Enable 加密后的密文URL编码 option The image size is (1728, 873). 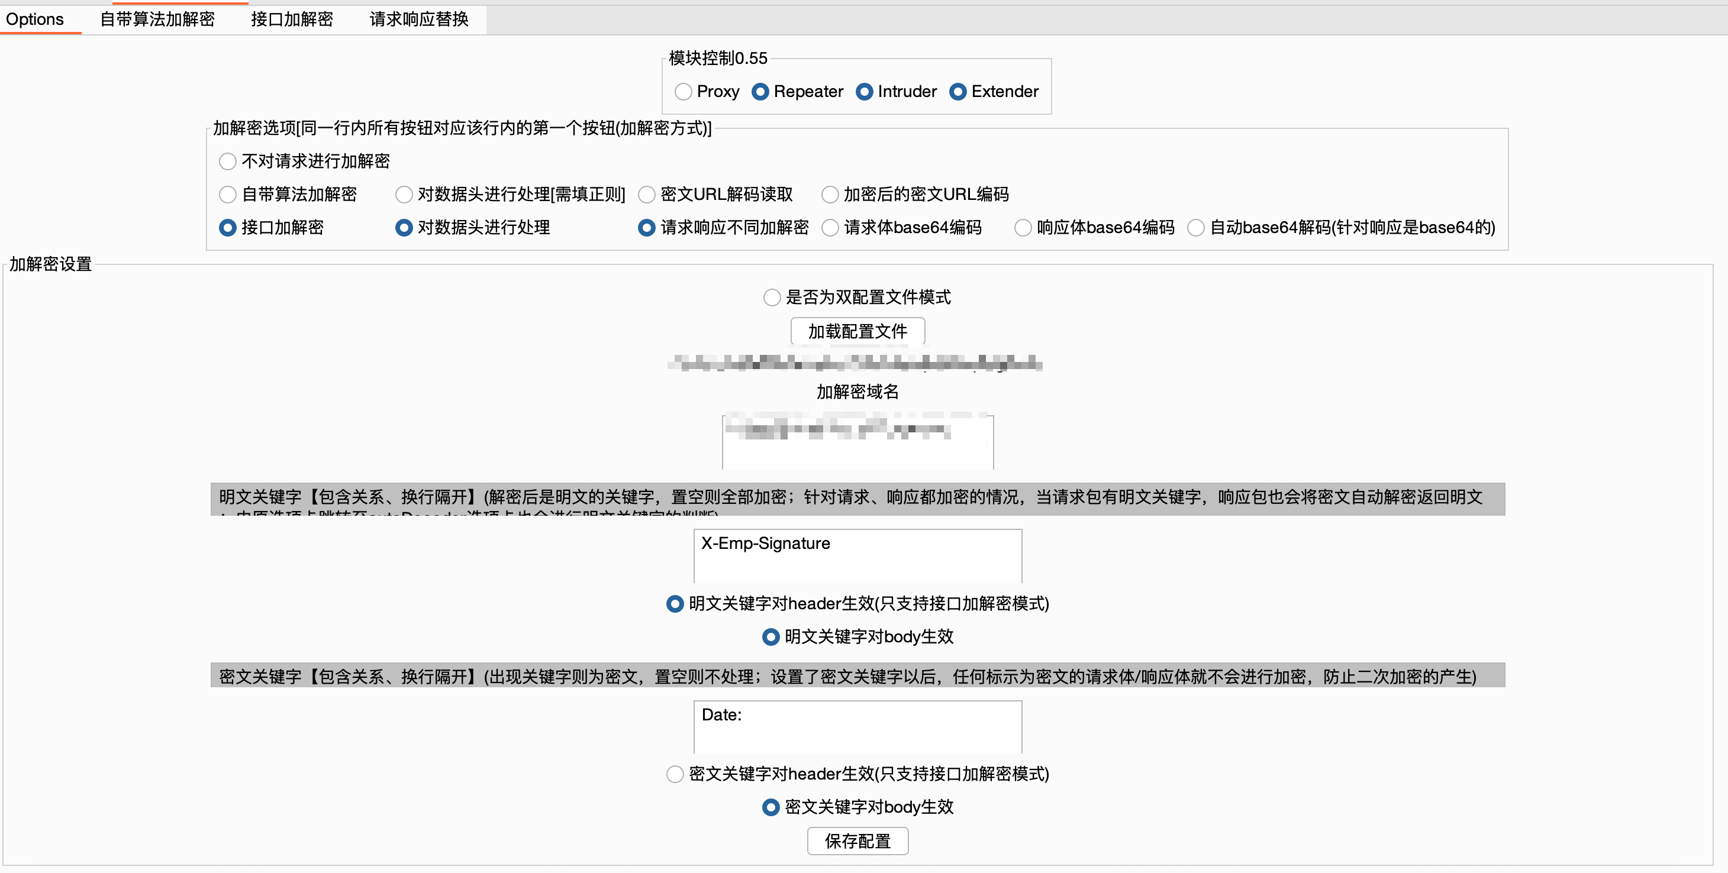coord(830,195)
